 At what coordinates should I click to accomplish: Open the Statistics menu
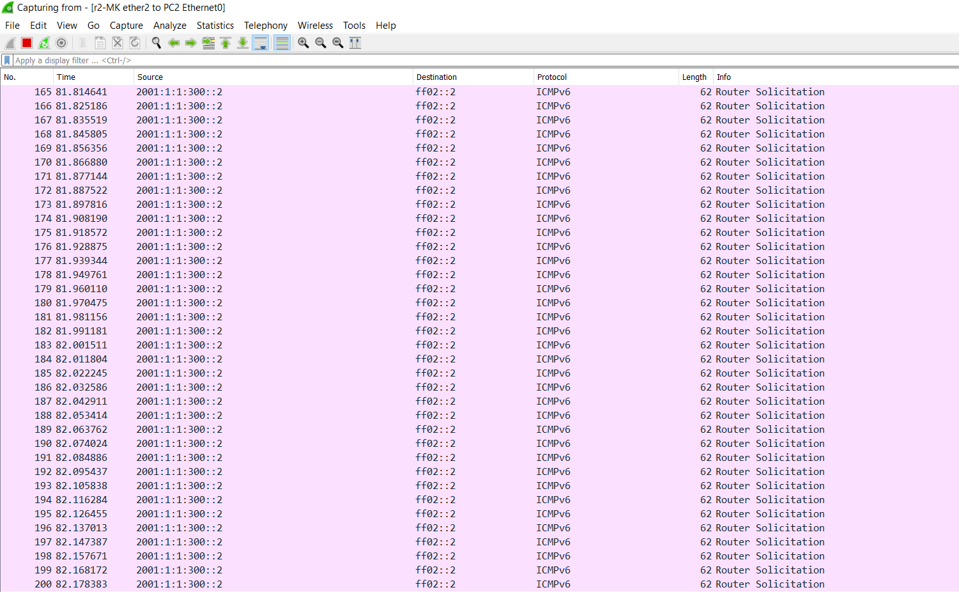(215, 26)
